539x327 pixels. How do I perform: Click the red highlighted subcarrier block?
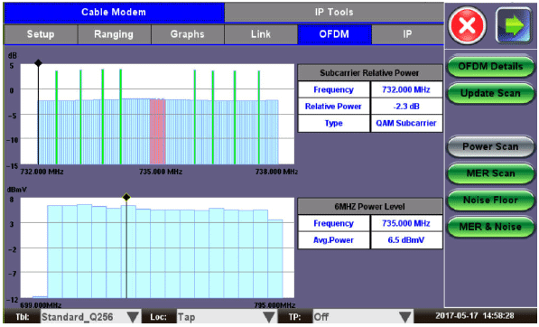(157, 132)
